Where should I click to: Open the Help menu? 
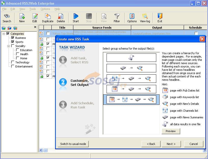(x=57, y=9)
